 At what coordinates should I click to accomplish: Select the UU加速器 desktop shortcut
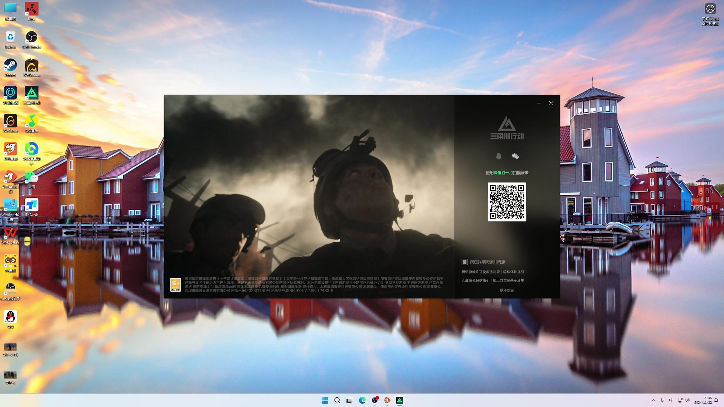tap(11, 95)
